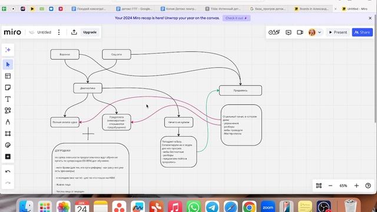
Task: Switch to the first Google Docs tab
Action: 88,9
